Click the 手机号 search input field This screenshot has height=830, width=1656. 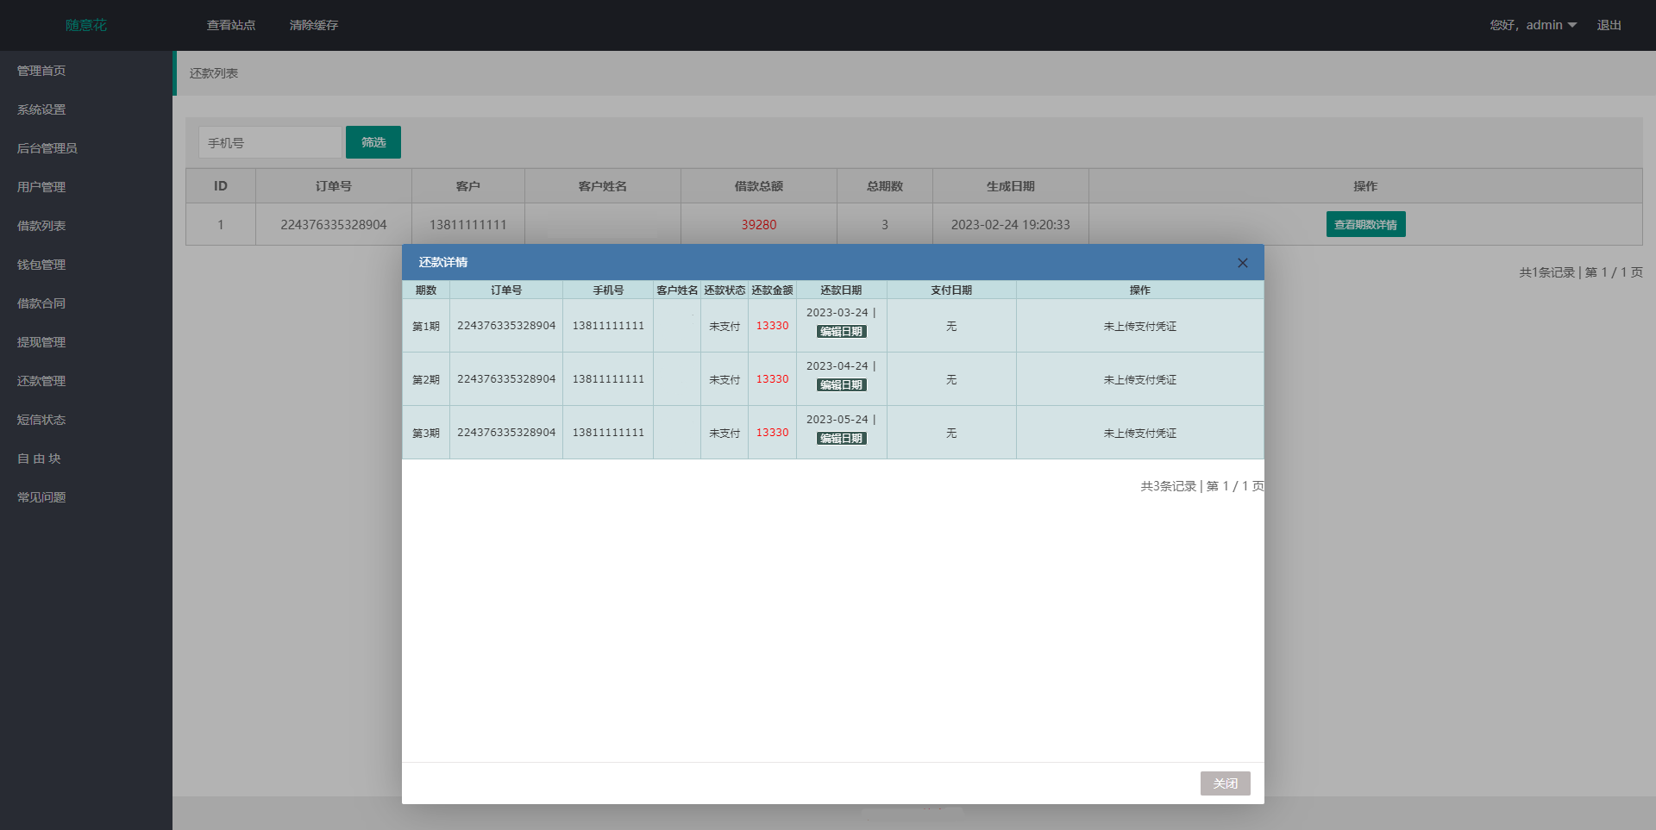tap(270, 142)
